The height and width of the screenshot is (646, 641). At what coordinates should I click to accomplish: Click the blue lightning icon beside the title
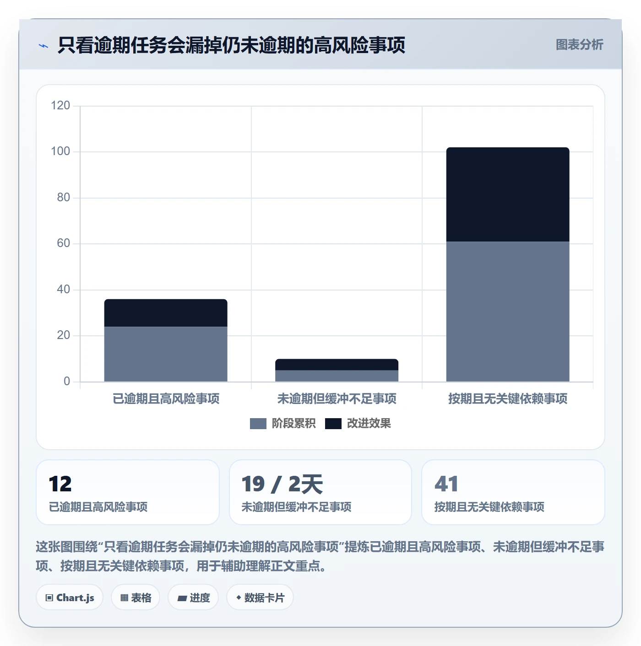click(43, 46)
